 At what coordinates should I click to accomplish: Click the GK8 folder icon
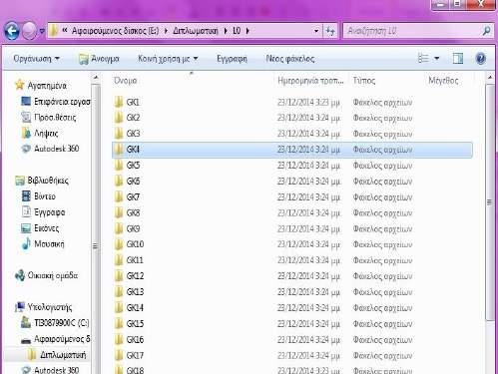pyautogui.click(x=119, y=212)
